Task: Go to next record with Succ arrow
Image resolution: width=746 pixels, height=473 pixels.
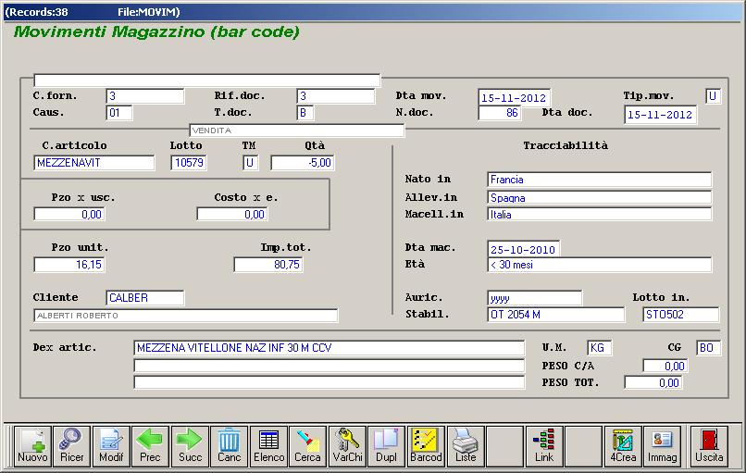Action: [190, 445]
